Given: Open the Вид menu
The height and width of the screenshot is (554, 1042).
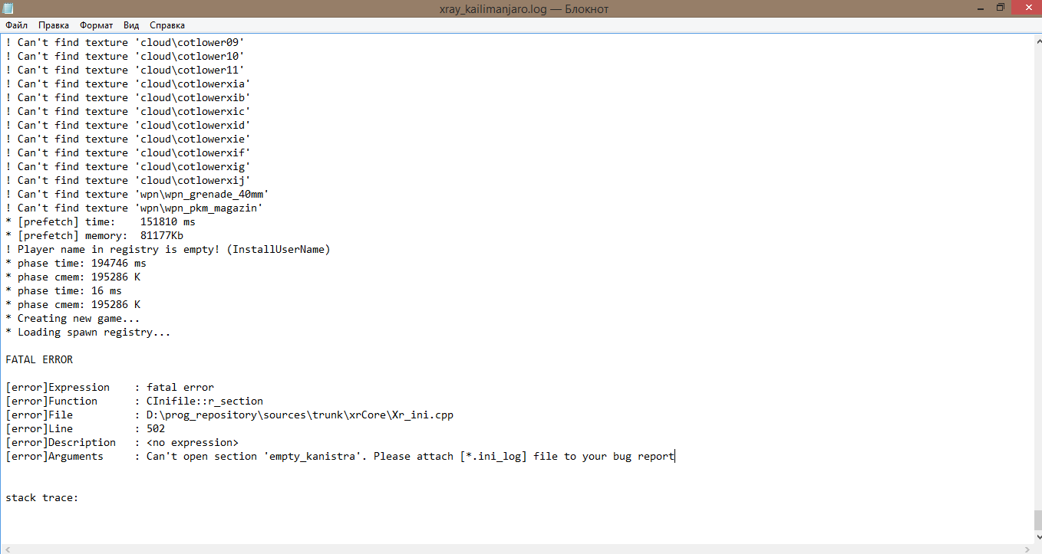Looking at the screenshot, I should [x=131, y=25].
